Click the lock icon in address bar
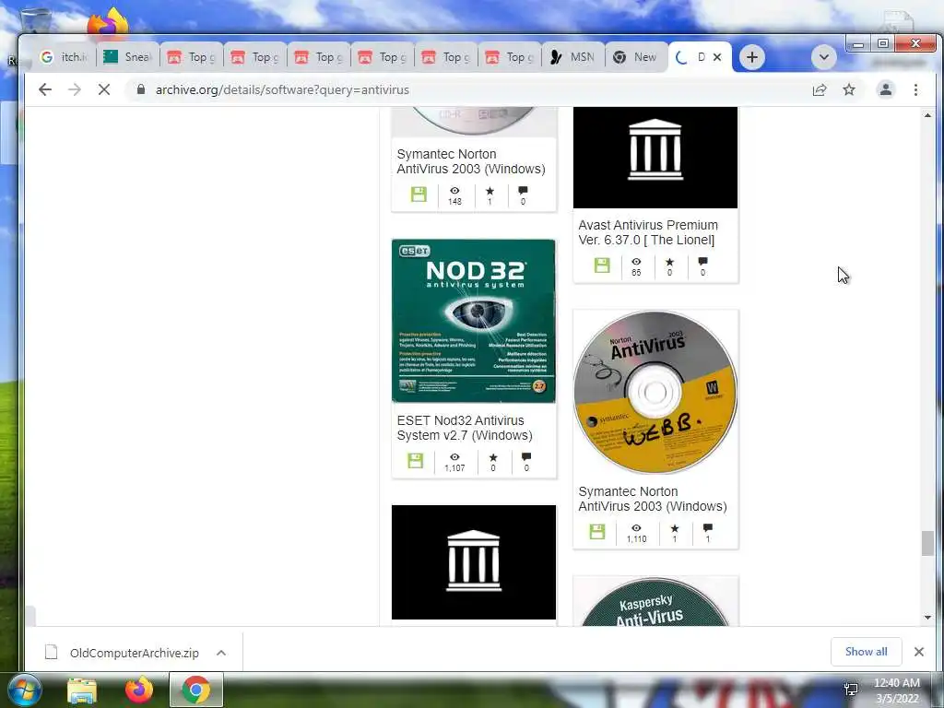The width and height of the screenshot is (944, 708). tap(141, 89)
